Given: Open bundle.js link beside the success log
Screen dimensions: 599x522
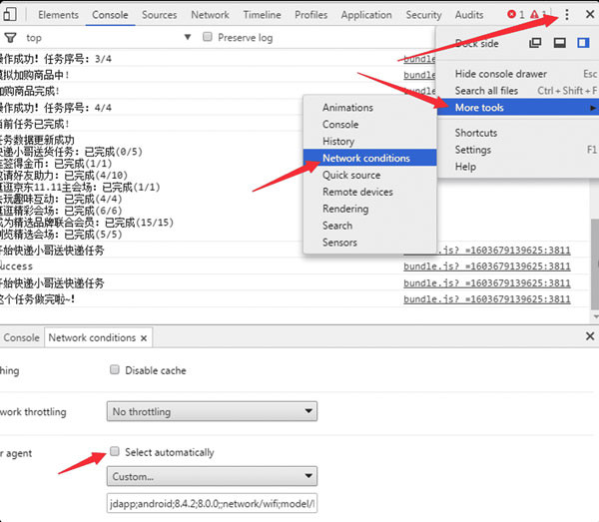Looking at the screenshot, I should (x=486, y=266).
